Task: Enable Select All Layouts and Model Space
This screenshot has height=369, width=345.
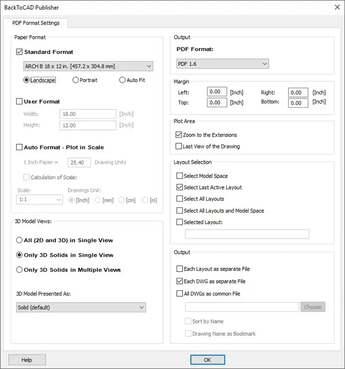Action: point(180,211)
